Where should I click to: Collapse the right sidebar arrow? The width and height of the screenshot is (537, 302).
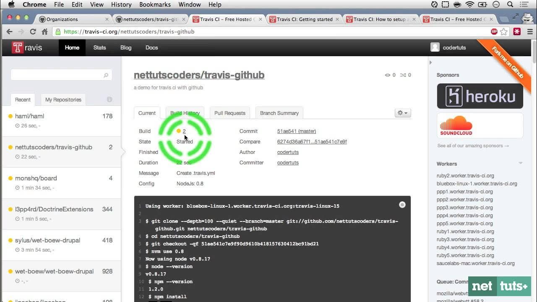point(430,62)
